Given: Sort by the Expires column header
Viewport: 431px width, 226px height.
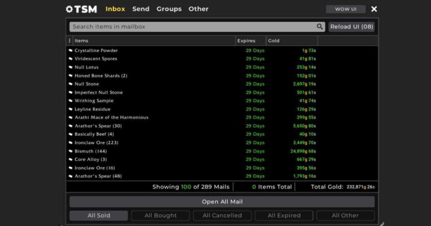Looking at the screenshot, I should tap(246, 41).
